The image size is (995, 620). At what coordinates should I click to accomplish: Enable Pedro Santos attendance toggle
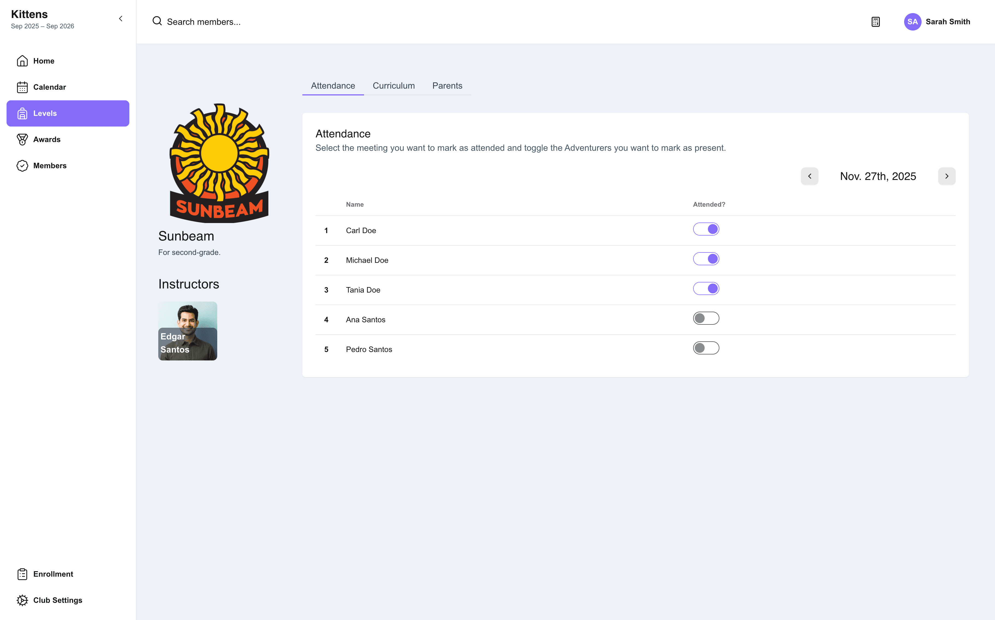tap(706, 348)
